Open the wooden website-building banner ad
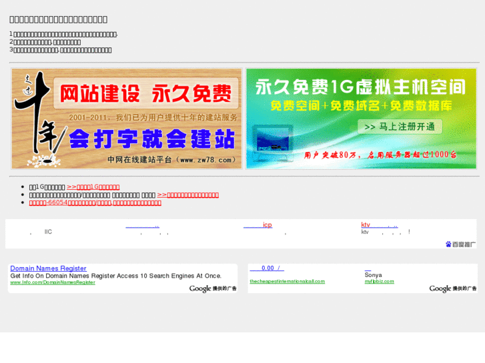The width and height of the screenshot is (485, 363). 127,119
